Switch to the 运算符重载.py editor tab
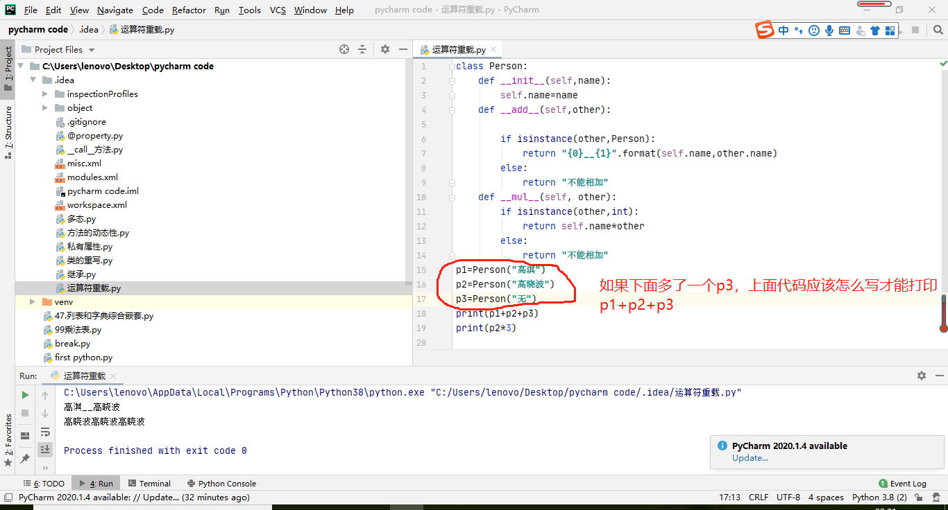This screenshot has width=948, height=510. click(458, 49)
